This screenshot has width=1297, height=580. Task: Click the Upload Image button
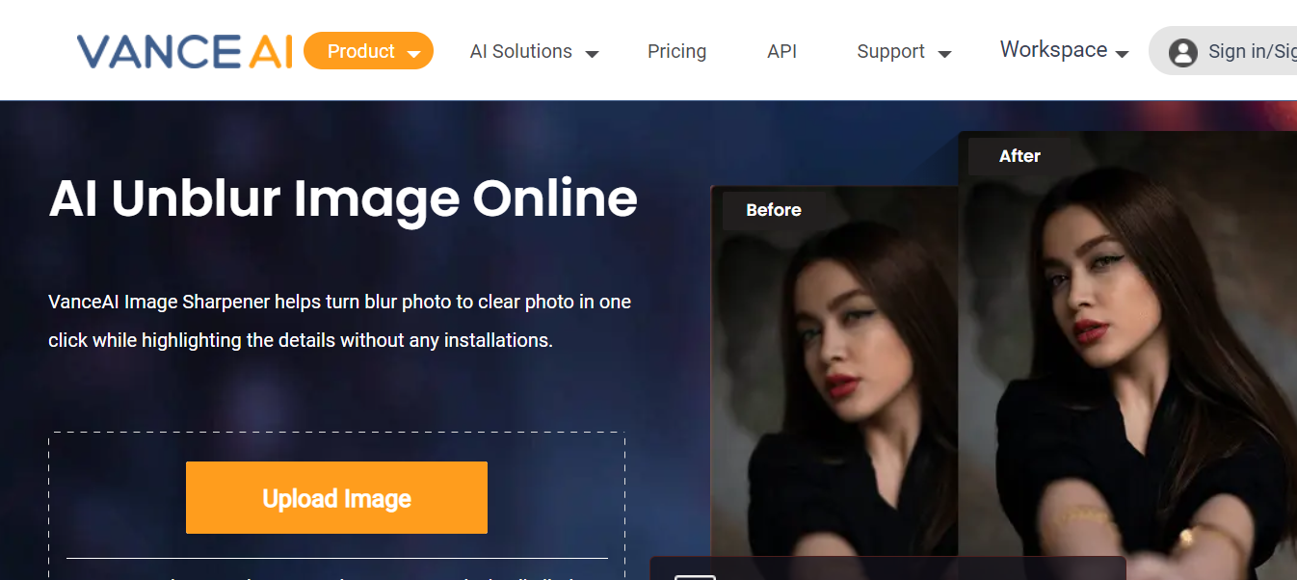336,498
